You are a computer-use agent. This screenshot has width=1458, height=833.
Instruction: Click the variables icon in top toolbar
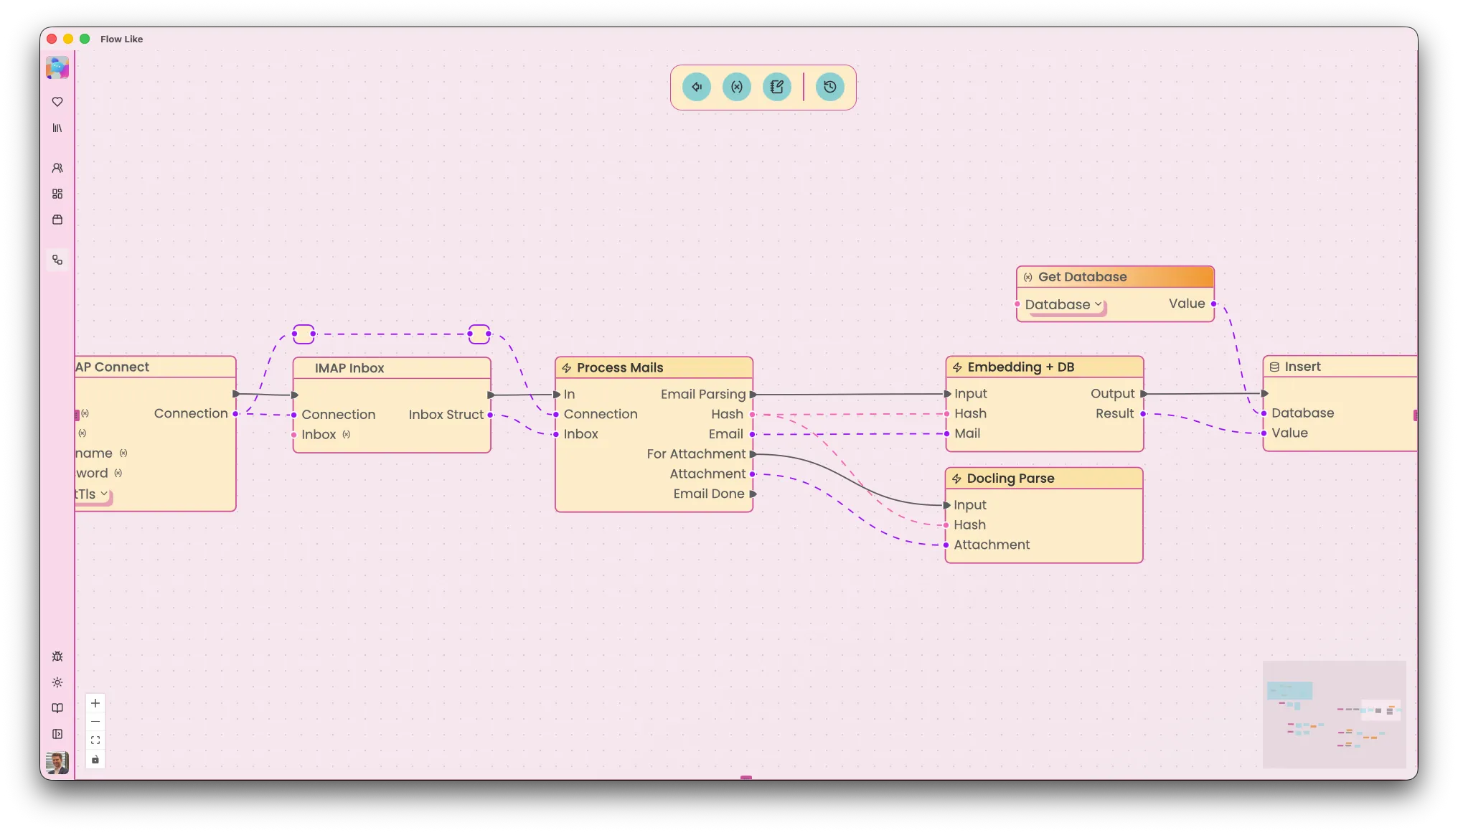pos(737,87)
